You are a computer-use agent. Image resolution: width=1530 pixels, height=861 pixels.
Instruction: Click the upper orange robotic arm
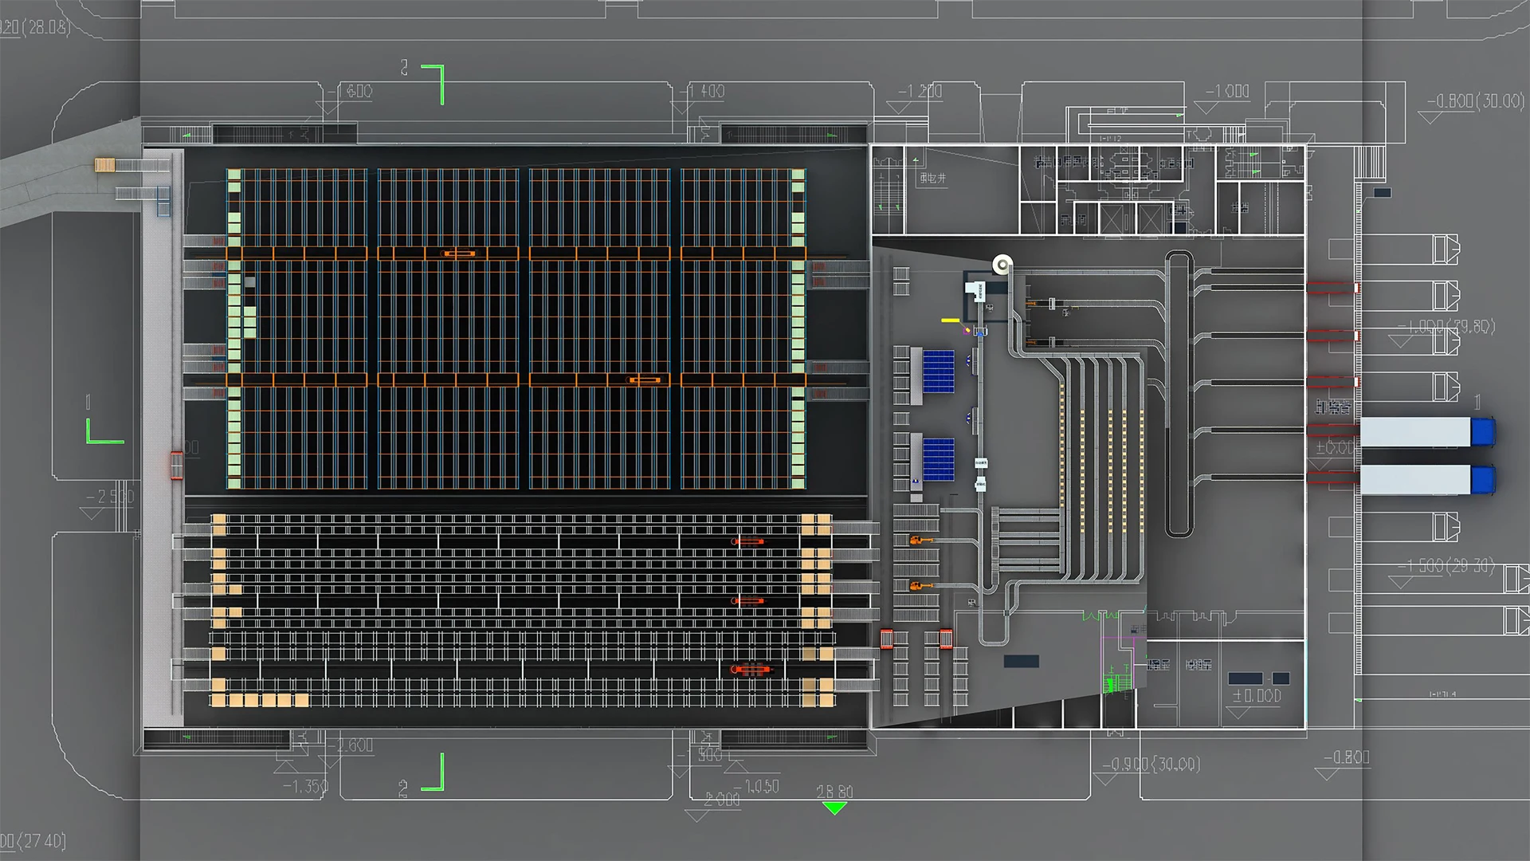coord(920,541)
